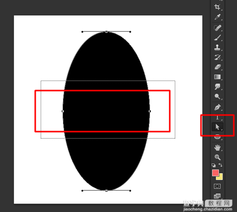Select the Zoom magnifier tool
237x212 pixels.
217,157
